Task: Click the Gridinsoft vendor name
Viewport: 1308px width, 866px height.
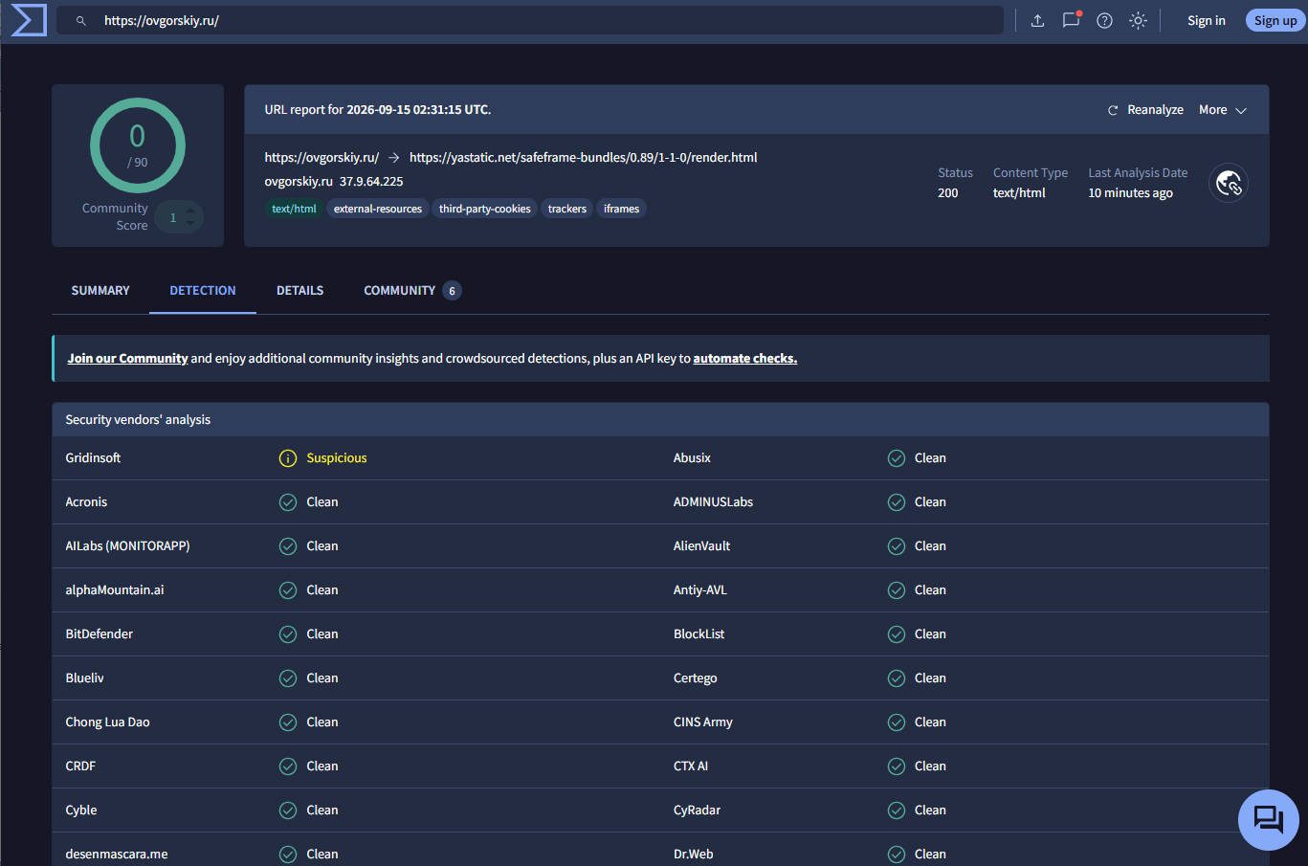Action: (x=93, y=458)
